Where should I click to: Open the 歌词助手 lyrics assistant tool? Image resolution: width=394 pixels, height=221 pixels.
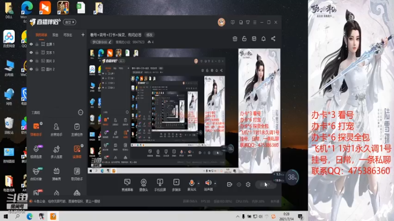[x=77, y=174]
